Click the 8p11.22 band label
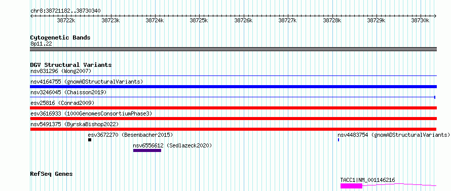This screenshot has width=451, height=191. [41, 44]
